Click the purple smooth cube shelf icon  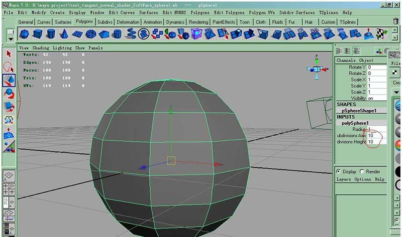coord(196,34)
